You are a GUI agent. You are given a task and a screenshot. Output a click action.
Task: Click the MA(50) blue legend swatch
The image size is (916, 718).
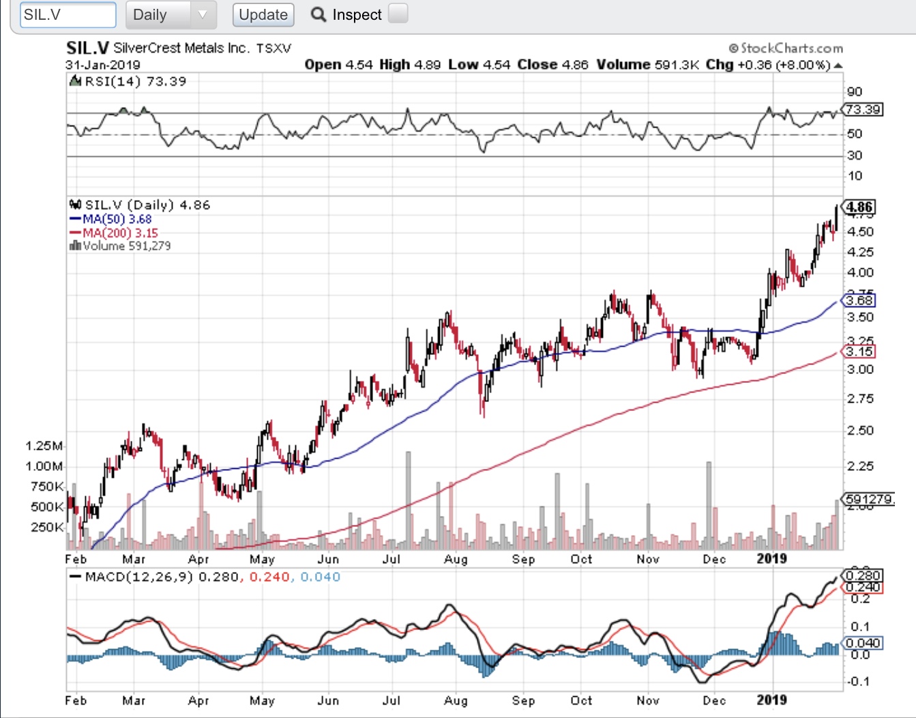point(76,219)
